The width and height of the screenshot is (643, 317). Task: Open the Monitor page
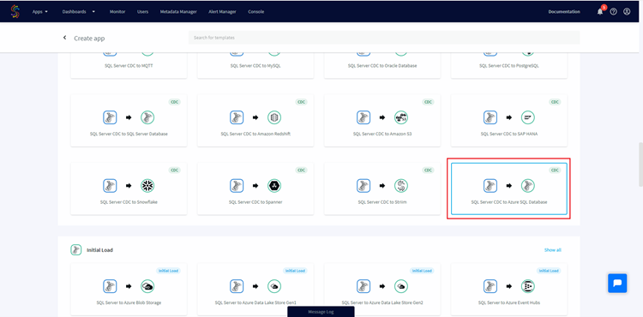click(117, 11)
